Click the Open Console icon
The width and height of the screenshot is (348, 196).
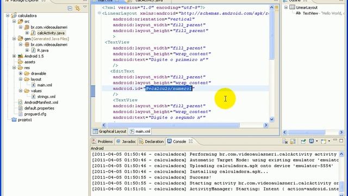(x=324, y=142)
